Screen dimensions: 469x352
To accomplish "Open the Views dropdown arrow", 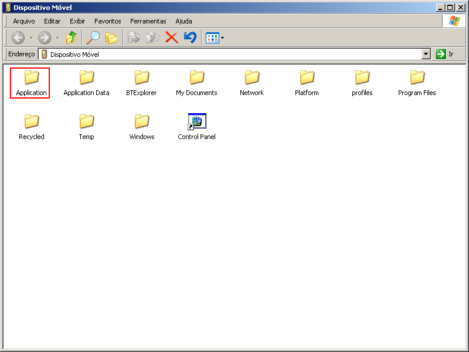I will 223,38.
